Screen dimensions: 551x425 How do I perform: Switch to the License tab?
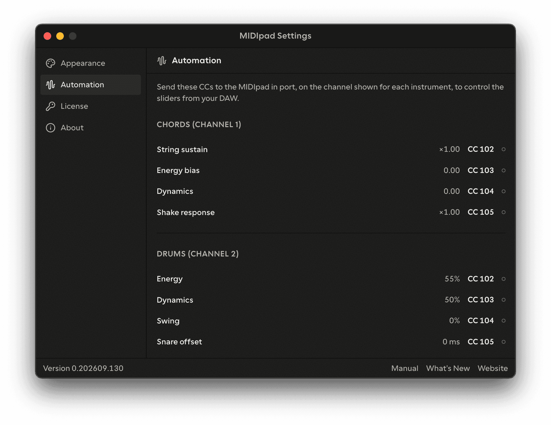91,106
